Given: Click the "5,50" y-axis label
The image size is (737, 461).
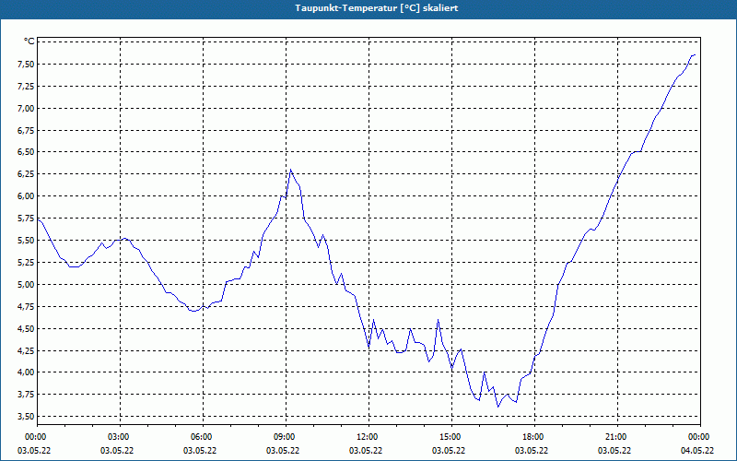Looking at the screenshot, I should coord(26,241).
